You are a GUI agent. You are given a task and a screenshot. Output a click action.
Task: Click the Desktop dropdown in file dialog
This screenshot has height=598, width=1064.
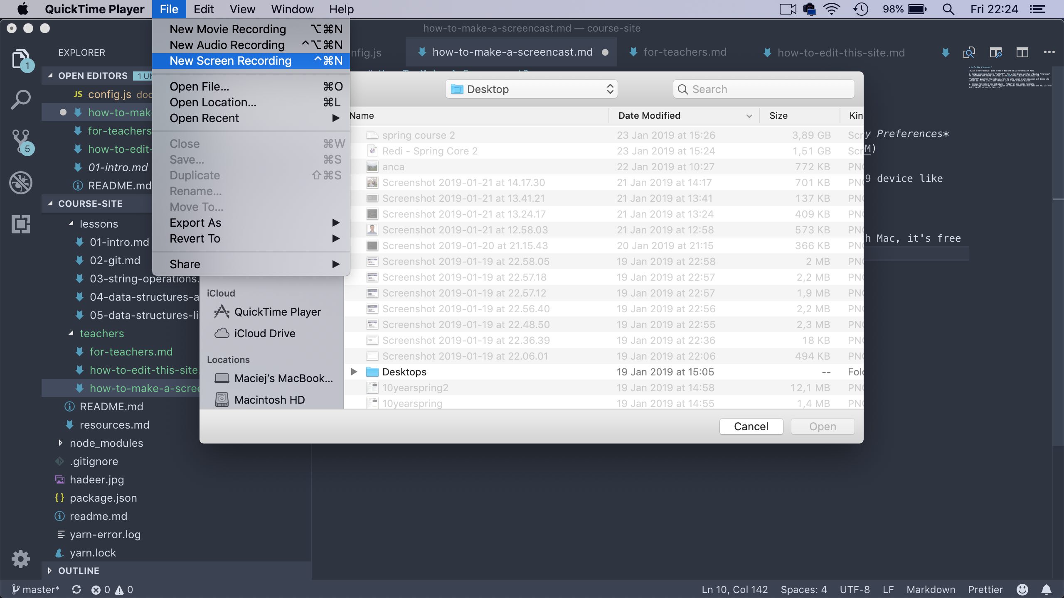click(x=531, y=88)
